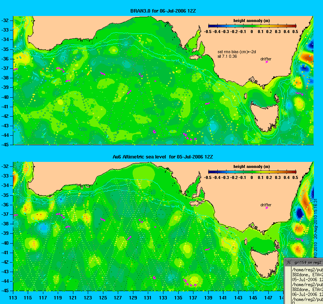
Task: Click the '147' longitude axis label
Action: [268, 298]
